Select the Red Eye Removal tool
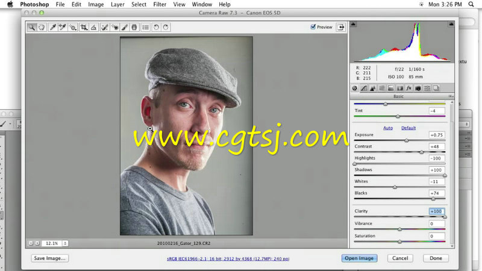This screenshot has height=271, width=482. tap(114, 27)
